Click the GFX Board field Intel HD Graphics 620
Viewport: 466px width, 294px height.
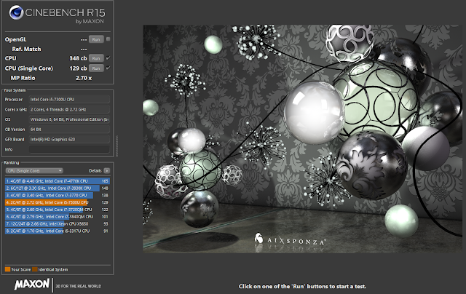coord(69,139)
